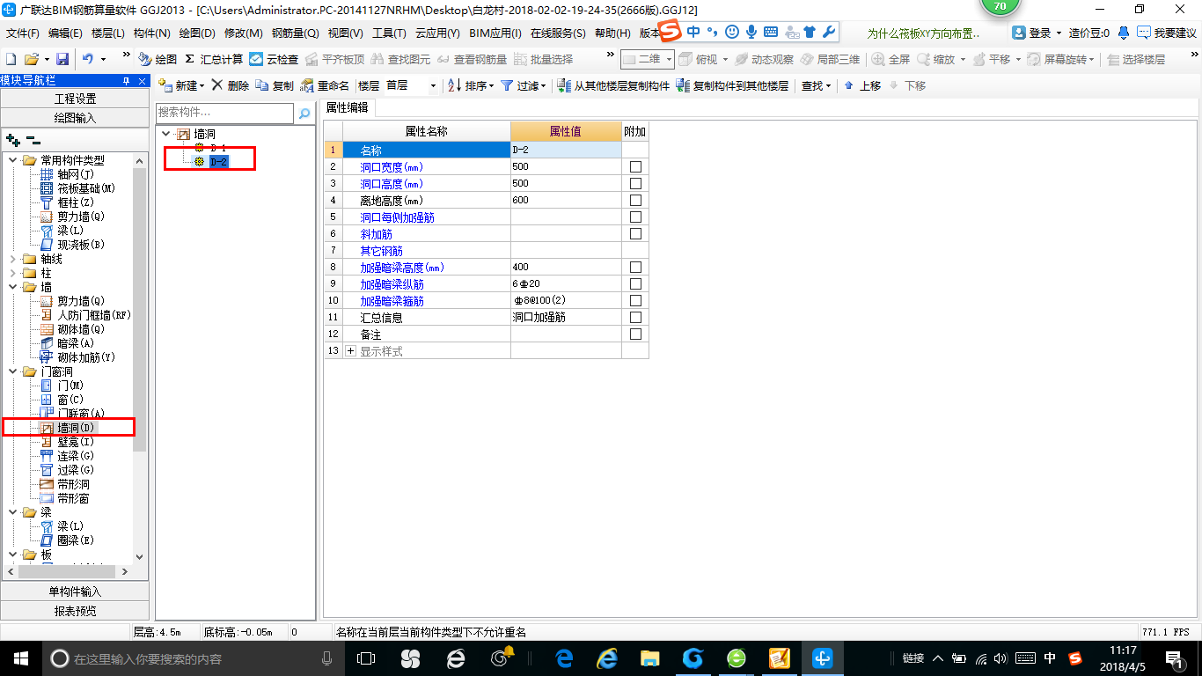
Task: Open 报表预览 panel section
Action: pos(75,610)
